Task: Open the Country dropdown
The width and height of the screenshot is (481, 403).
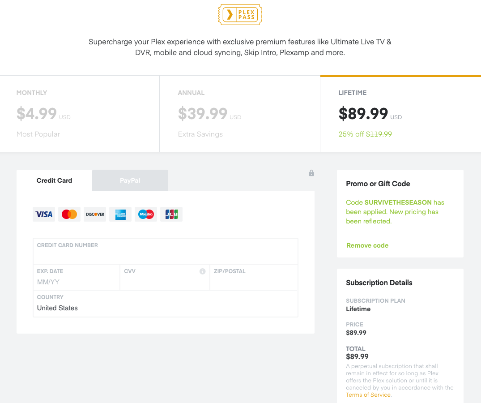Action: pyautogui.click(x=166, y=304)
